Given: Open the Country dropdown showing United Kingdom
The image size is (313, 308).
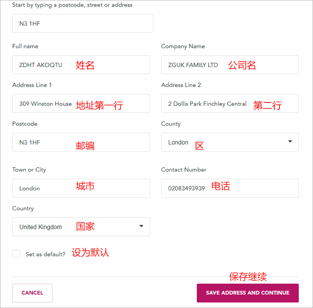Looking at the screenshot, I should click(81, 227).
